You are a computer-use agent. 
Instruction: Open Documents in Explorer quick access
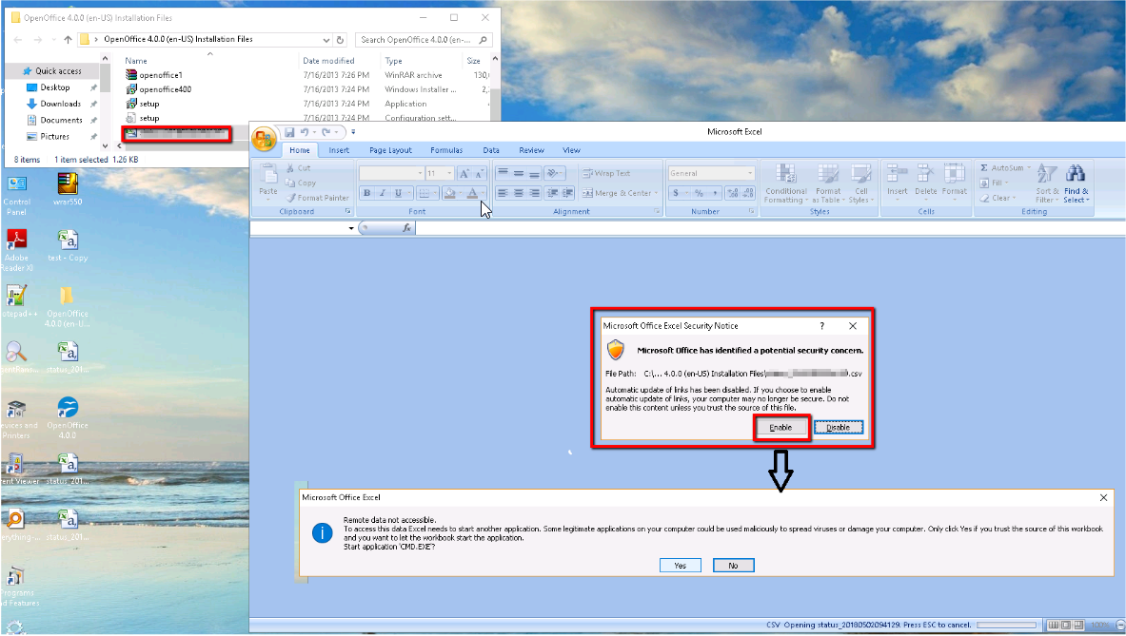(x=61, y=121)
